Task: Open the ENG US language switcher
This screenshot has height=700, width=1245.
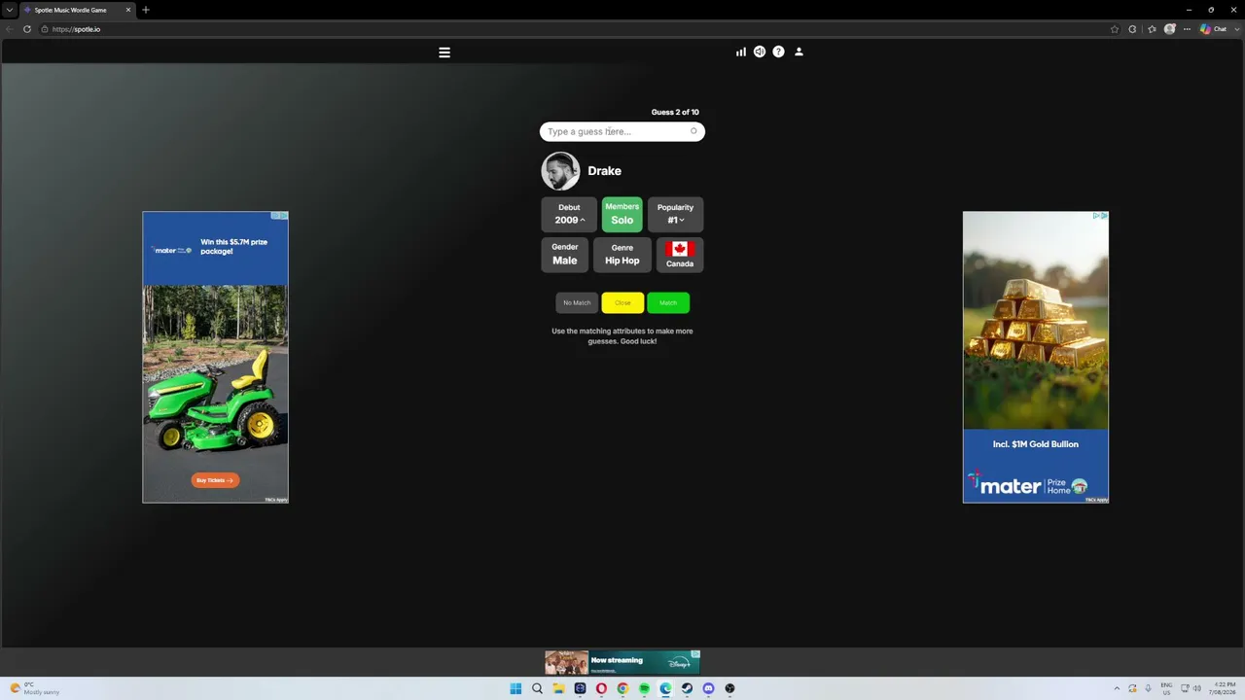Action: point(1166,688)
